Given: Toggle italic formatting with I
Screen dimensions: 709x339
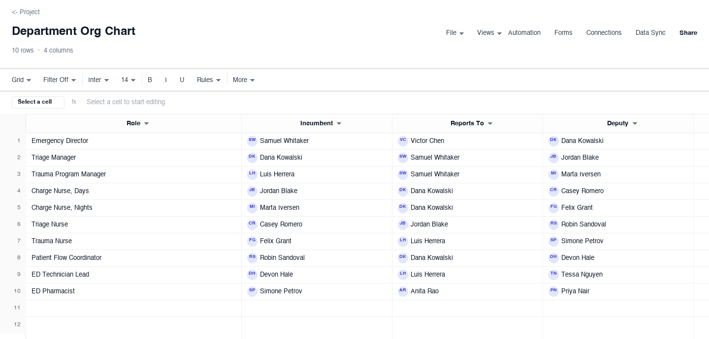Looking at the screenshot, I should [x=166, y=80].
